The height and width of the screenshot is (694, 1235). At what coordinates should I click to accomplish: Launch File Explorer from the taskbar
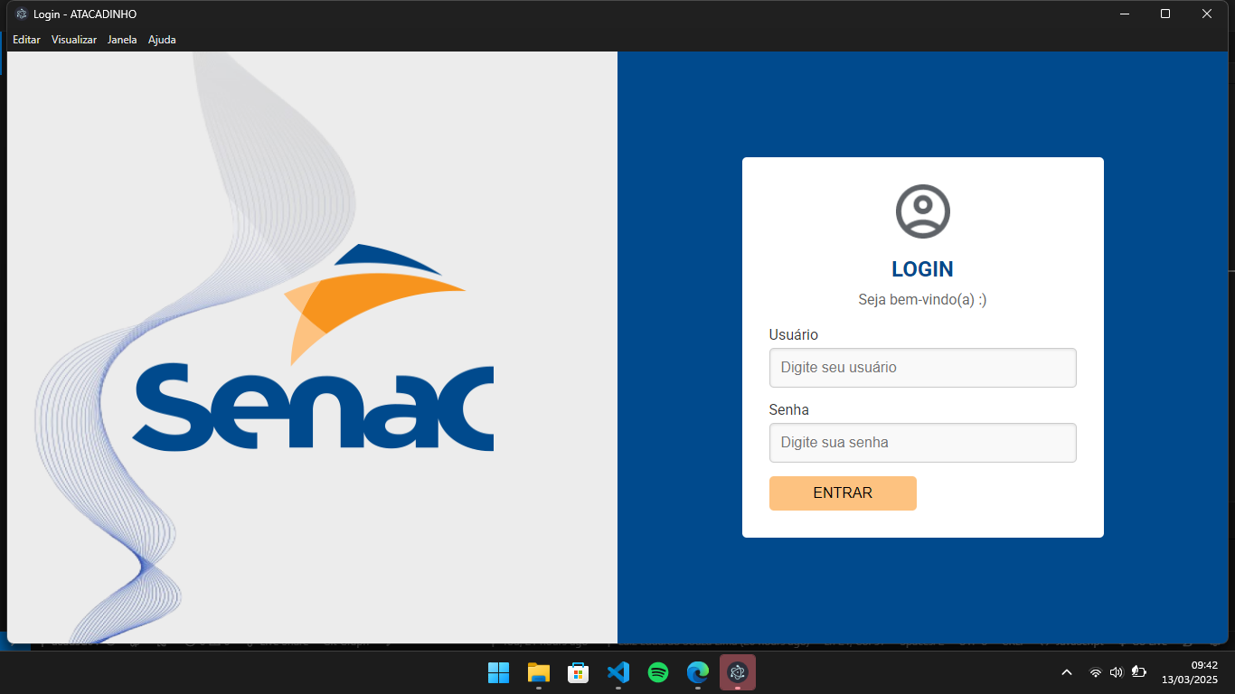point(538,672)
